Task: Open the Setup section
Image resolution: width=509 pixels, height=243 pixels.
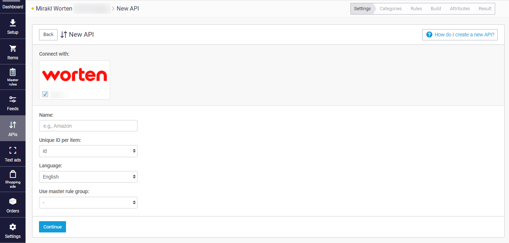Action: [13, 26]
